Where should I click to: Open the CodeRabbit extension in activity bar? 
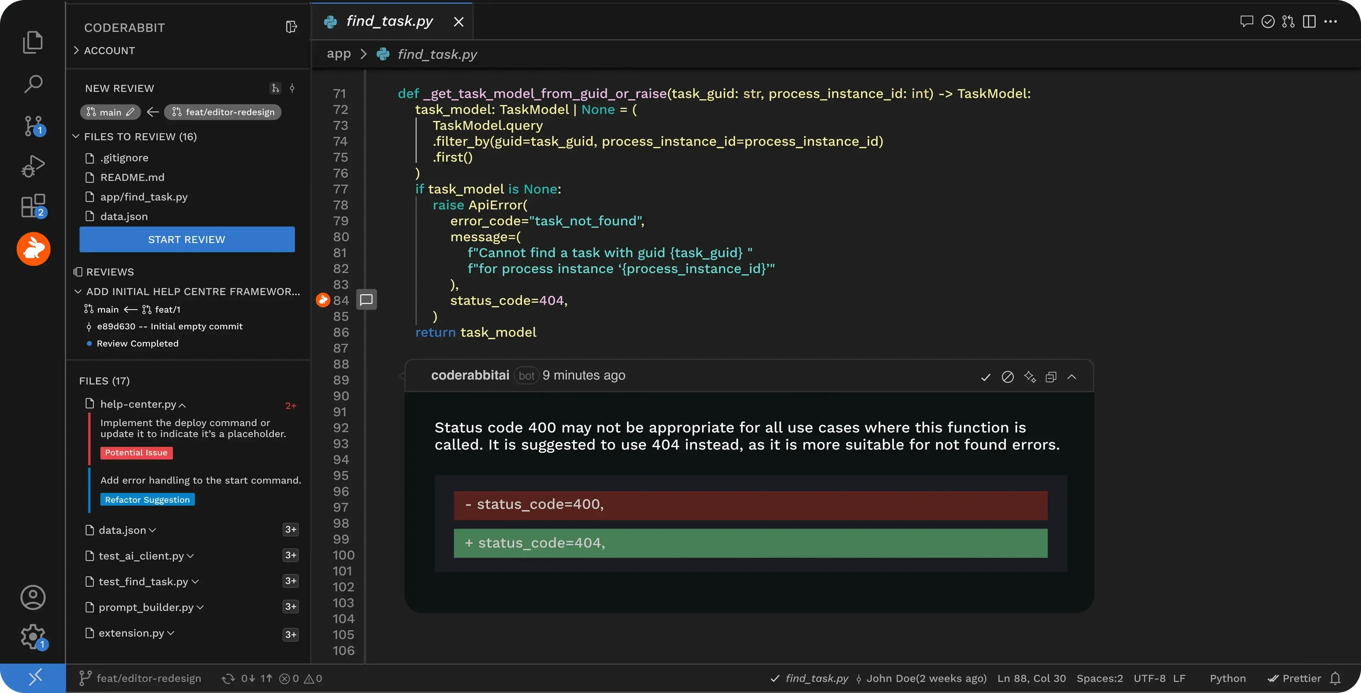(x=33, y=249)
